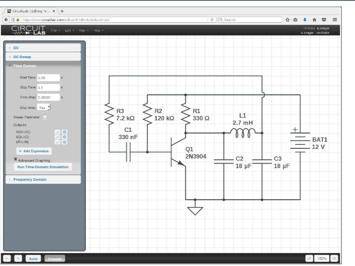Click Run Time-Domain Simulation
The height and width of the screenshot is (266, 355).
[x=43, y=167]
